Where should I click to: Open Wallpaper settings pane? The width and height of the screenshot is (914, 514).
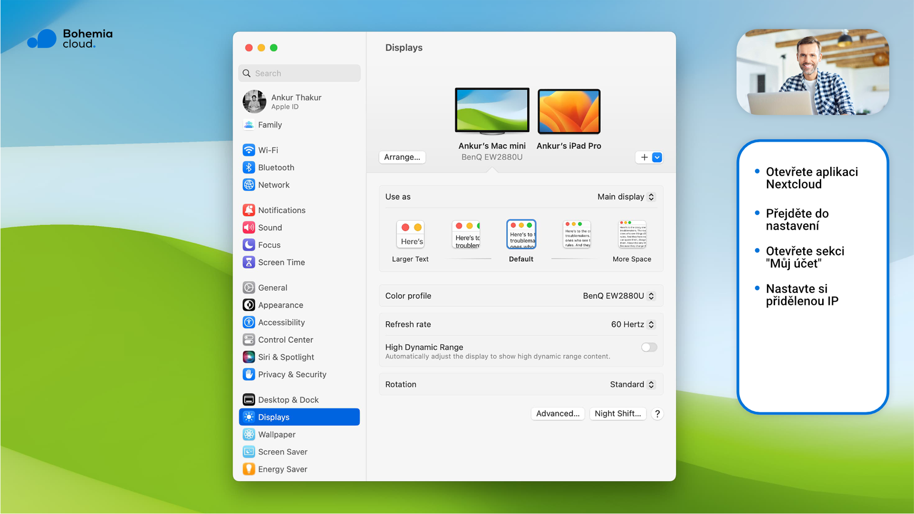pos(299,435)
